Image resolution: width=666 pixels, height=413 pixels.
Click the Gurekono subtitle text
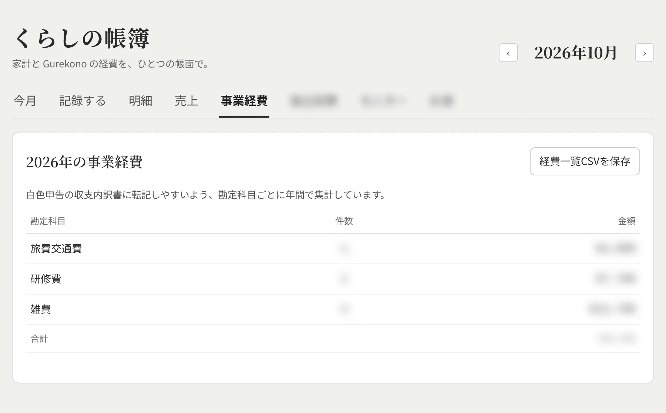point(111,64)
